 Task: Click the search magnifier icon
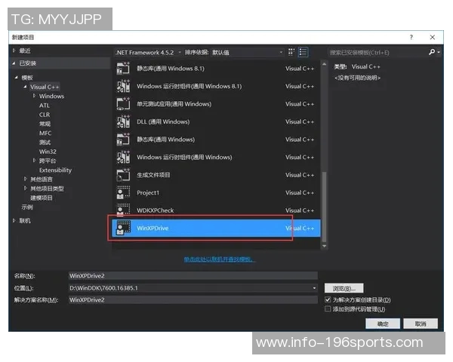pyautogui.click(x=432, y=52)
